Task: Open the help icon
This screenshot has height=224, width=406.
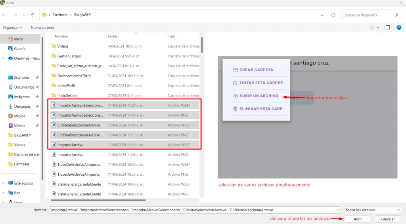Action: tap(399, 27)
